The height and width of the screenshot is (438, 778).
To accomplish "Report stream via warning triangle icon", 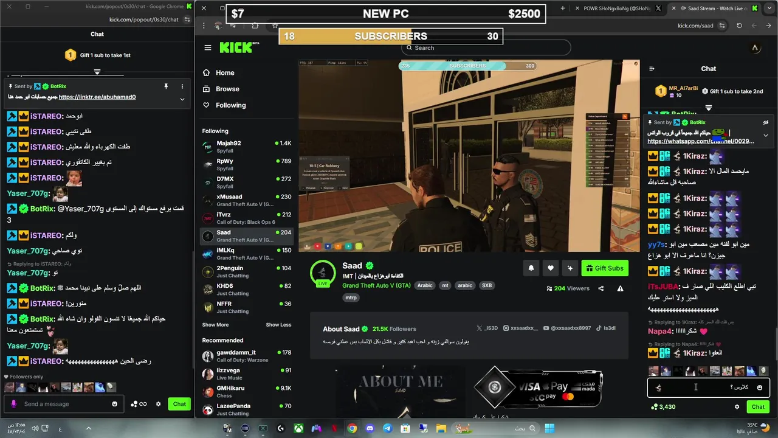I will tap(620, 288).
